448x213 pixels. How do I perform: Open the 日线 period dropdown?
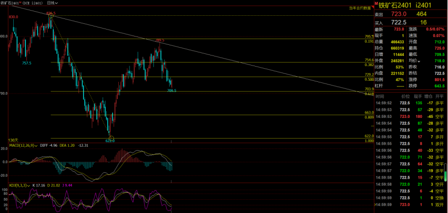click(x=52, y=3)
